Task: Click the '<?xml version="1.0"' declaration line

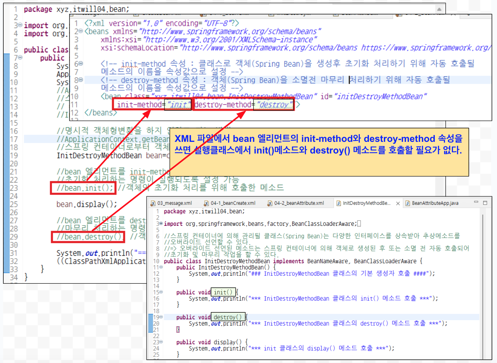Action: [x=162, y=23]
